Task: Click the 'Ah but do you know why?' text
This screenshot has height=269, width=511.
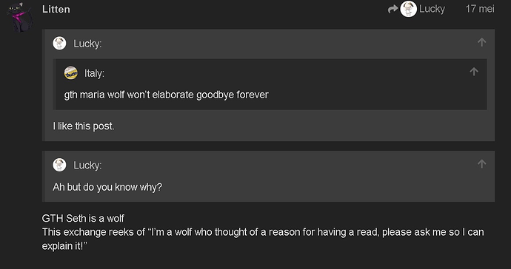Action: (x=107, y=187)
